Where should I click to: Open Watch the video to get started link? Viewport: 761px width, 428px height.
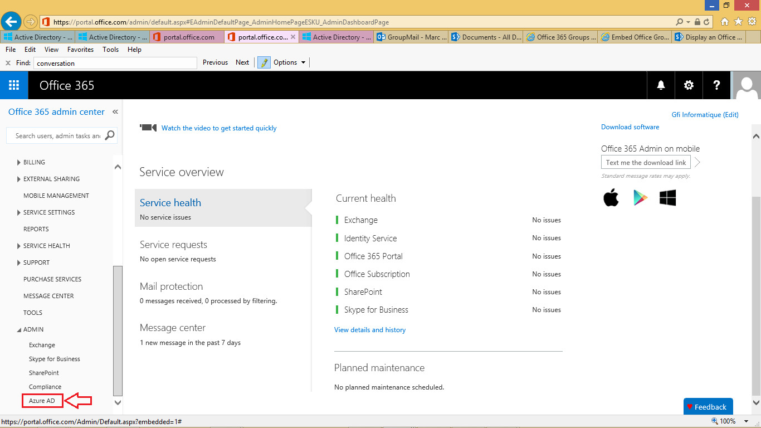pyautogui.click(x=219, y=128)
